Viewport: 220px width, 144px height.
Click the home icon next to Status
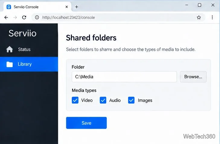[x=10, y=49]
